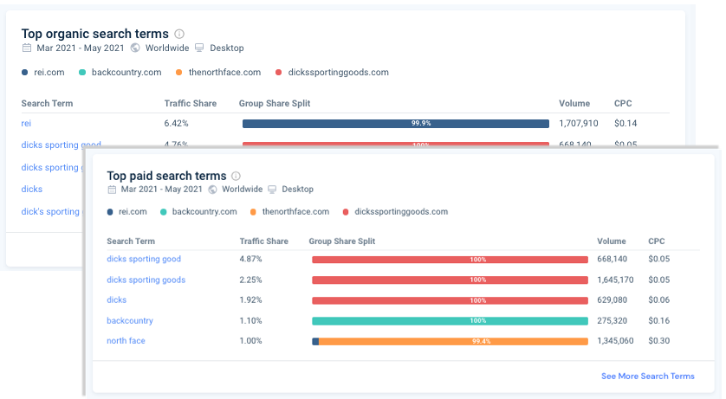Open 'dicks sporting good' paid search term

click(x=144, y=259)
